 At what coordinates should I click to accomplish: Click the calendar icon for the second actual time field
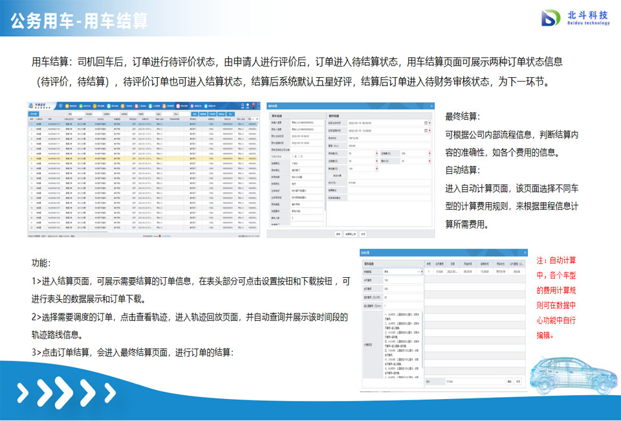tap(425, 130)
